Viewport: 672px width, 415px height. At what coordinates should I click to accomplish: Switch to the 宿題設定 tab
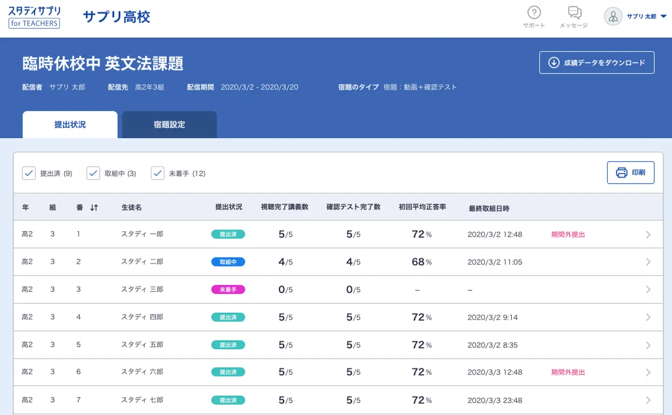[x=169, y=125]
